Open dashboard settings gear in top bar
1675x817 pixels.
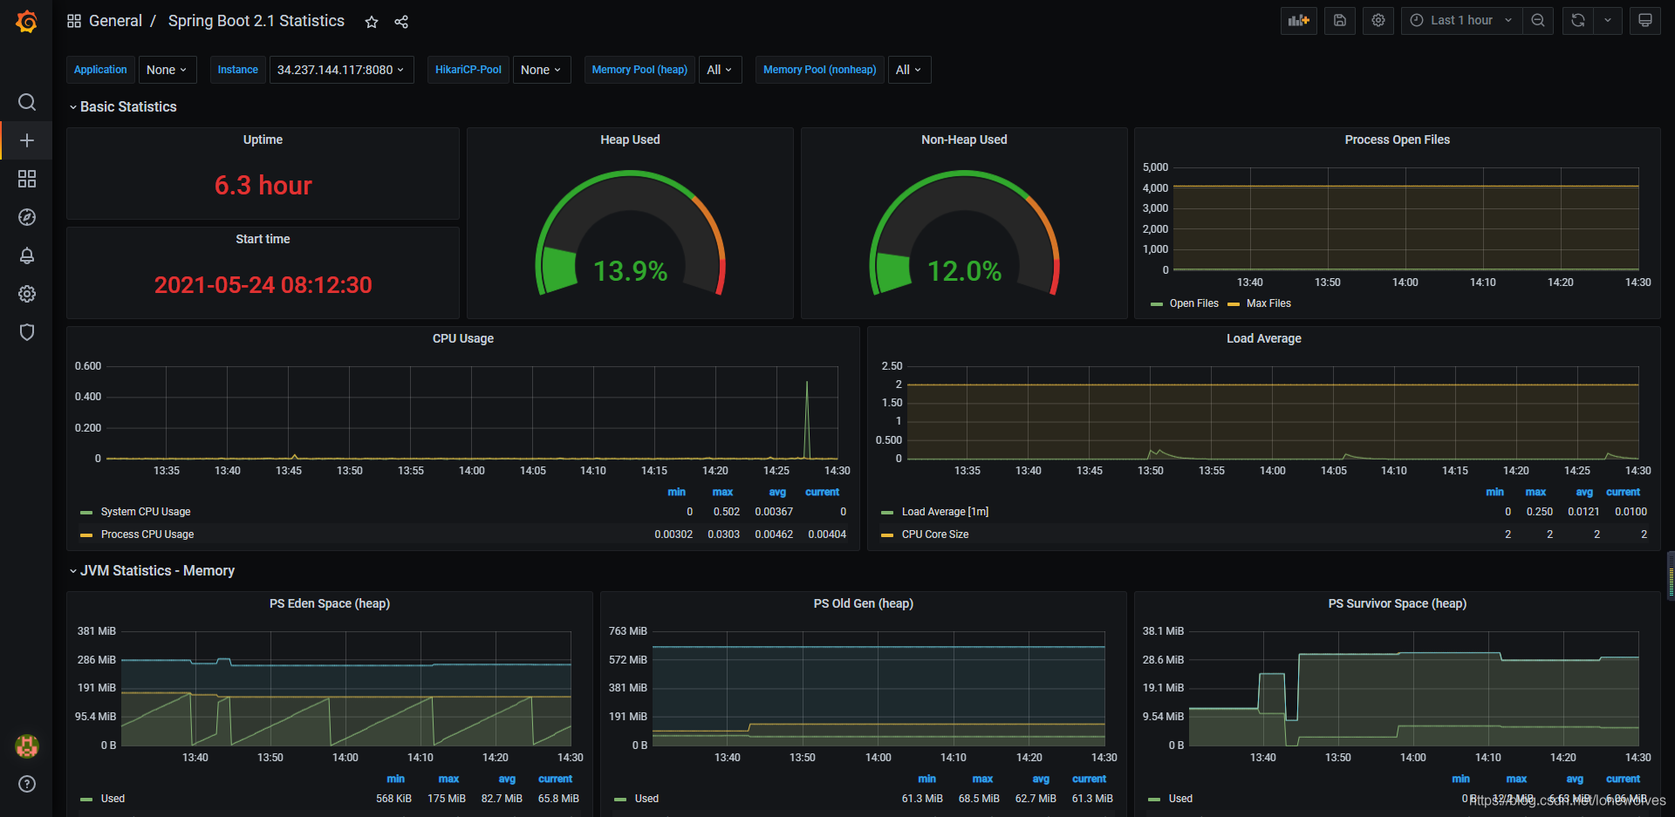tap(1378, 20)
